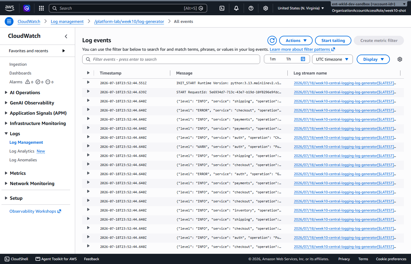Screen dimensions: 411x264
Task: Open the help question mark icon
Action: 251,8
